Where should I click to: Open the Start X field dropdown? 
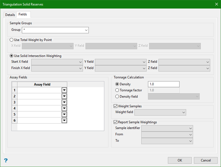[x=57, y=62]
